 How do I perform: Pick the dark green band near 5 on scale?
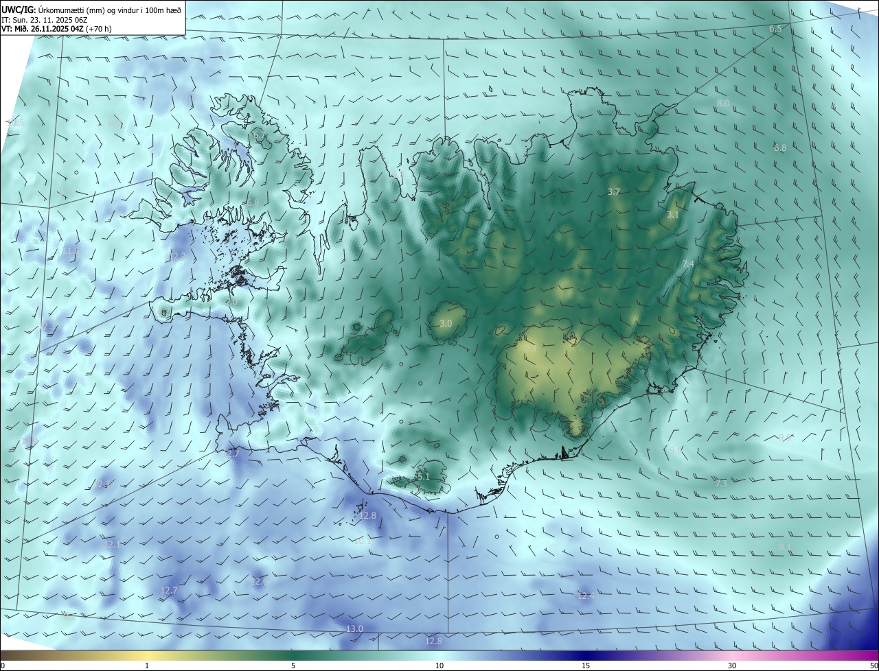click(293, 655)
